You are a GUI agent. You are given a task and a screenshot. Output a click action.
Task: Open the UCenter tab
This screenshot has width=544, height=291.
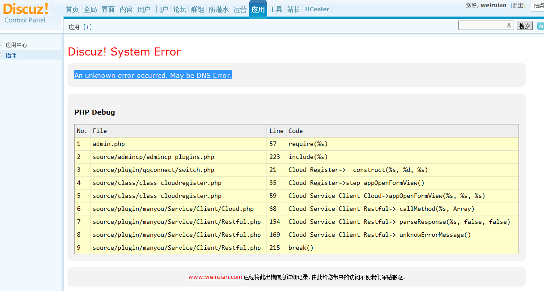[317, 9]
